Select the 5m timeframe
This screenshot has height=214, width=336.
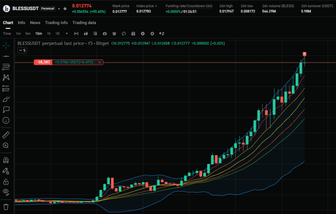tap(28, 34)
